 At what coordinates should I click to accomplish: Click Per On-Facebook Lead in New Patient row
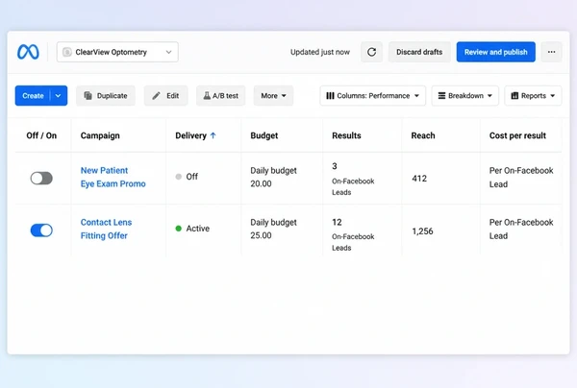[521, 177]
